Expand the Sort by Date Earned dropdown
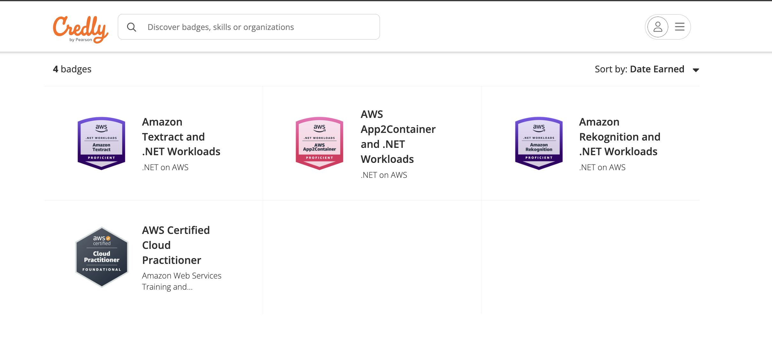The height and width of the screenshot is (348, 772). 647,69
